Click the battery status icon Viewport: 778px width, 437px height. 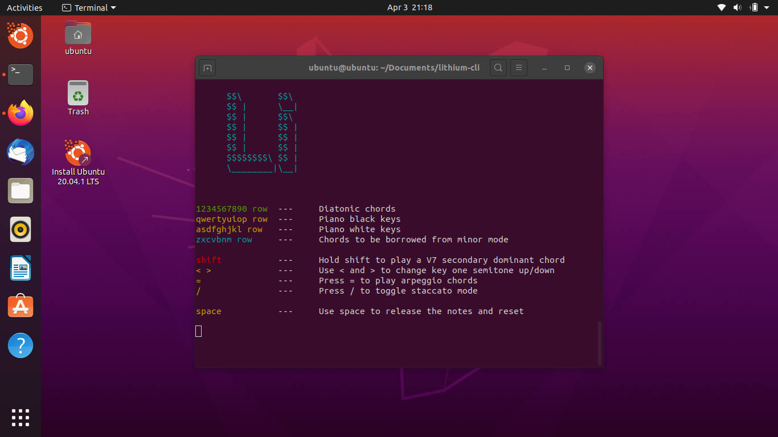(x=754, y=7)
